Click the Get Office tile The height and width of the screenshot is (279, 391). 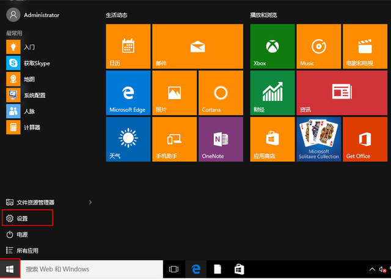point(365,139)
